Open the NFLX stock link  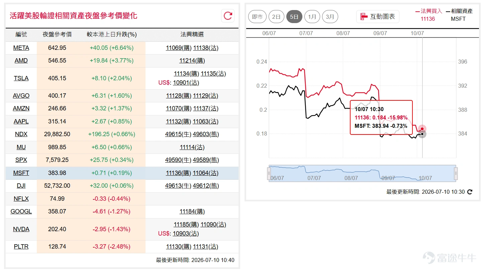(x=21, y=199)
